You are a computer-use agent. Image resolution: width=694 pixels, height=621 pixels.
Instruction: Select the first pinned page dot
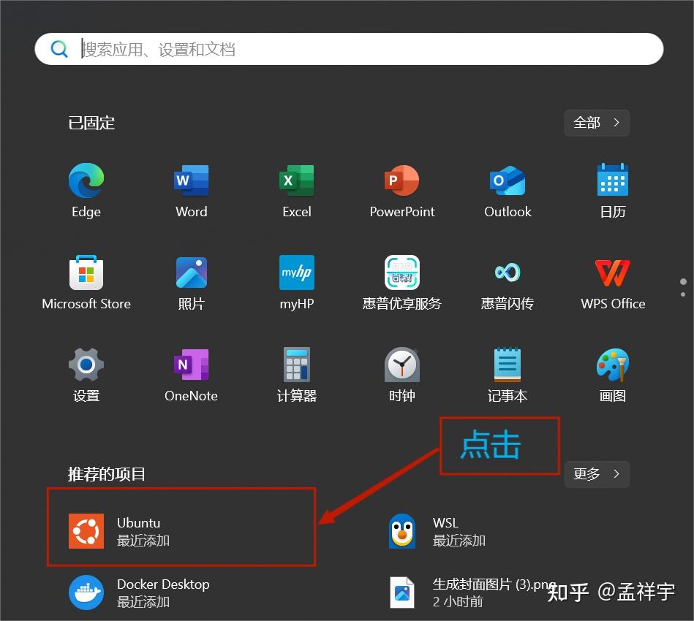click(683, 282)
